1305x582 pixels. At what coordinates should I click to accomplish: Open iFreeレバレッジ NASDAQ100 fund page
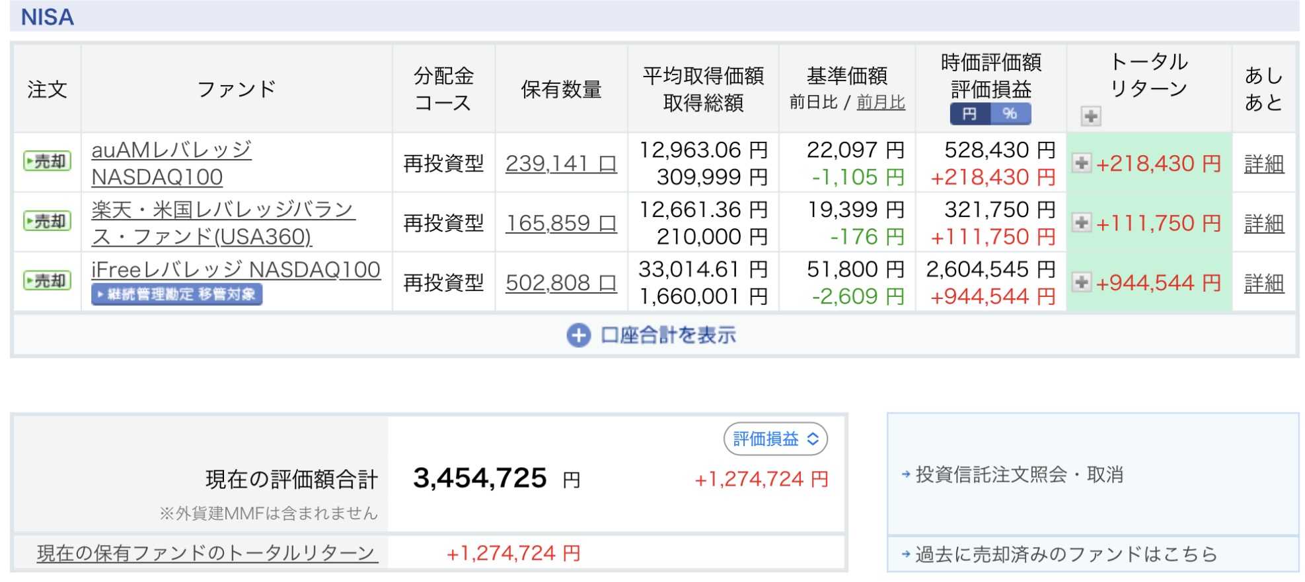click(235, 270)
